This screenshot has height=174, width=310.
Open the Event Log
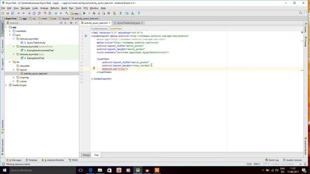[x=272, y=160]
